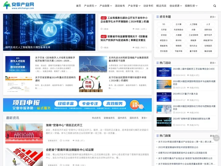Click 更多> in 热门活动 panel
This screenshot has width=221, height=166.
coord(213,63)
